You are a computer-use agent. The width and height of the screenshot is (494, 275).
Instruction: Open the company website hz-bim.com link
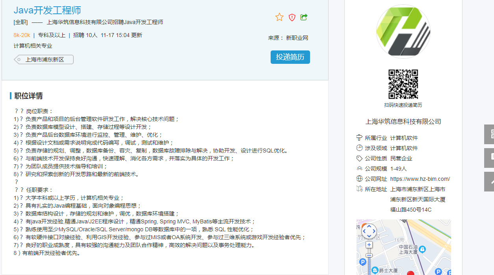tap(420, 179)
